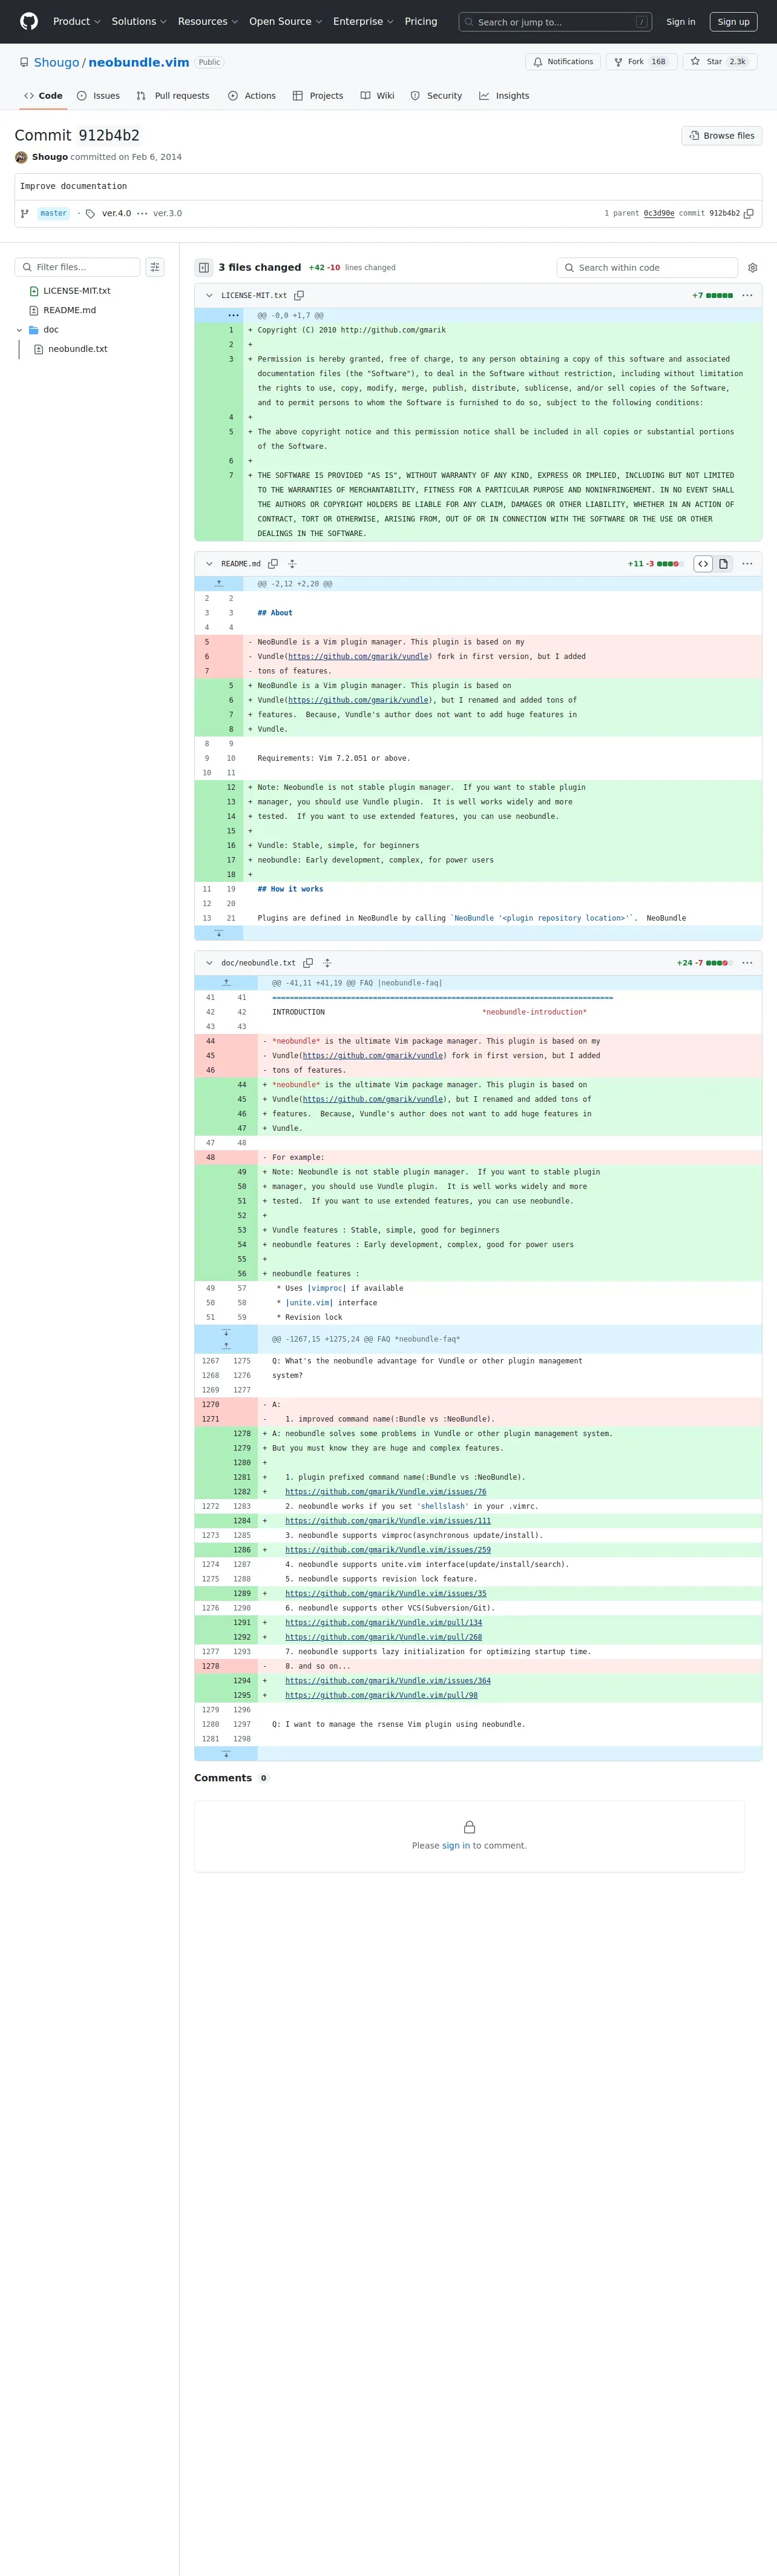Open the Open Source dropdown menu
This screenshot has height=2576, width=777.
(286, 22)
